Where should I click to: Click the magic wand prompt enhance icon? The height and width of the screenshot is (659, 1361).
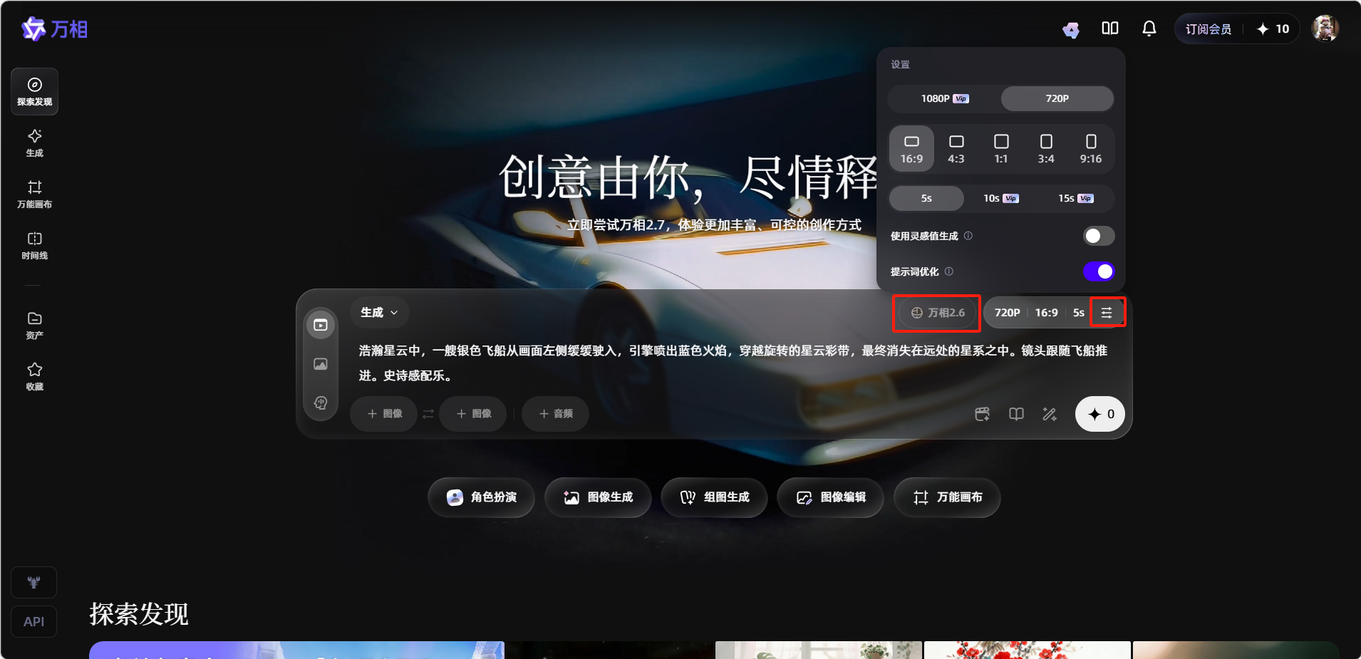(x=1050, y=414)
